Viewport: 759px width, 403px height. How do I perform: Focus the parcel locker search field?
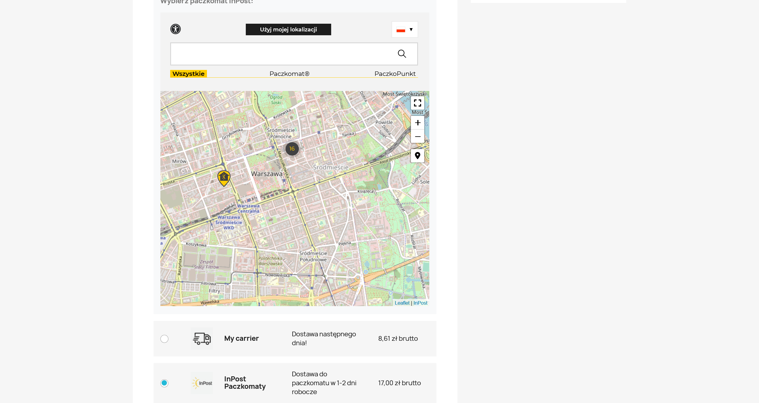(282, 54)
